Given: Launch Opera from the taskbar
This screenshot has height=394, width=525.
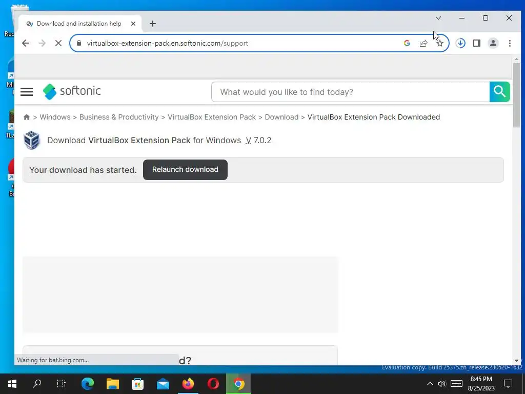Looking at the screenshot, I should click(x=213, y=384).
